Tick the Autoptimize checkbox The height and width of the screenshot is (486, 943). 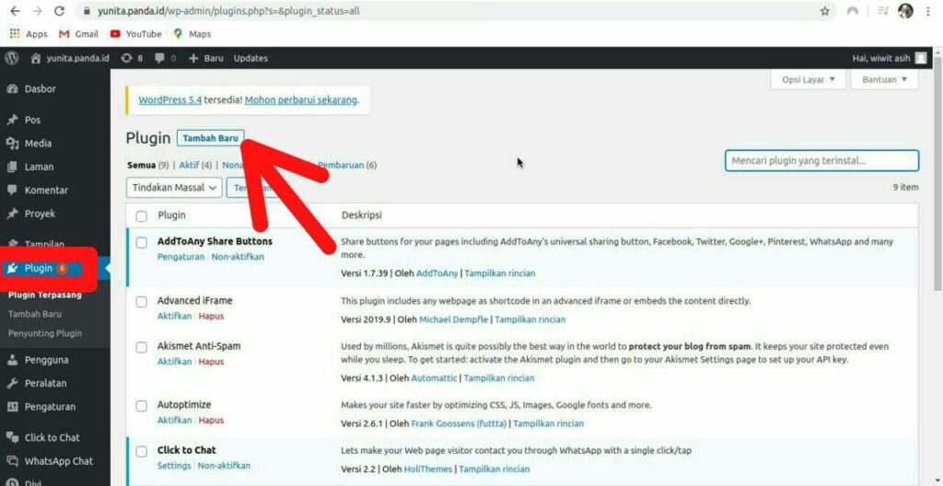click(x=141, y=406)
